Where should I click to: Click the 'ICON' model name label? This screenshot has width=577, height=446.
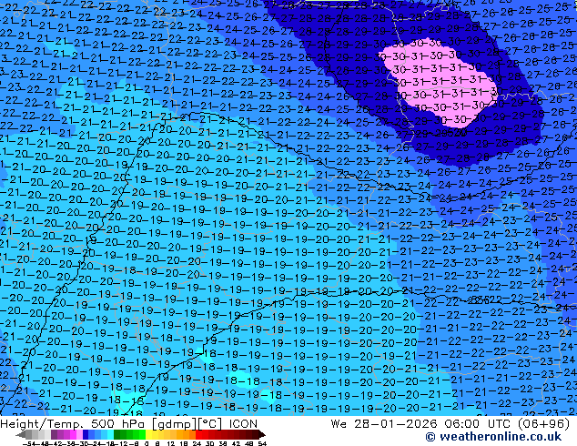tap(243, 424)
